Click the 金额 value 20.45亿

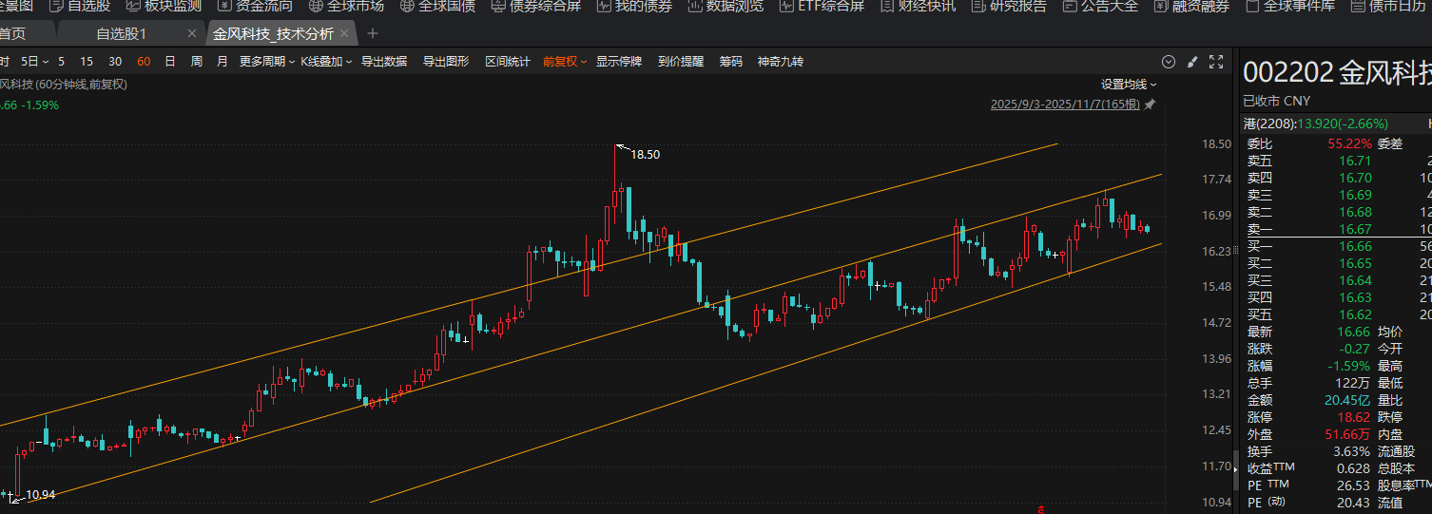1348,400
